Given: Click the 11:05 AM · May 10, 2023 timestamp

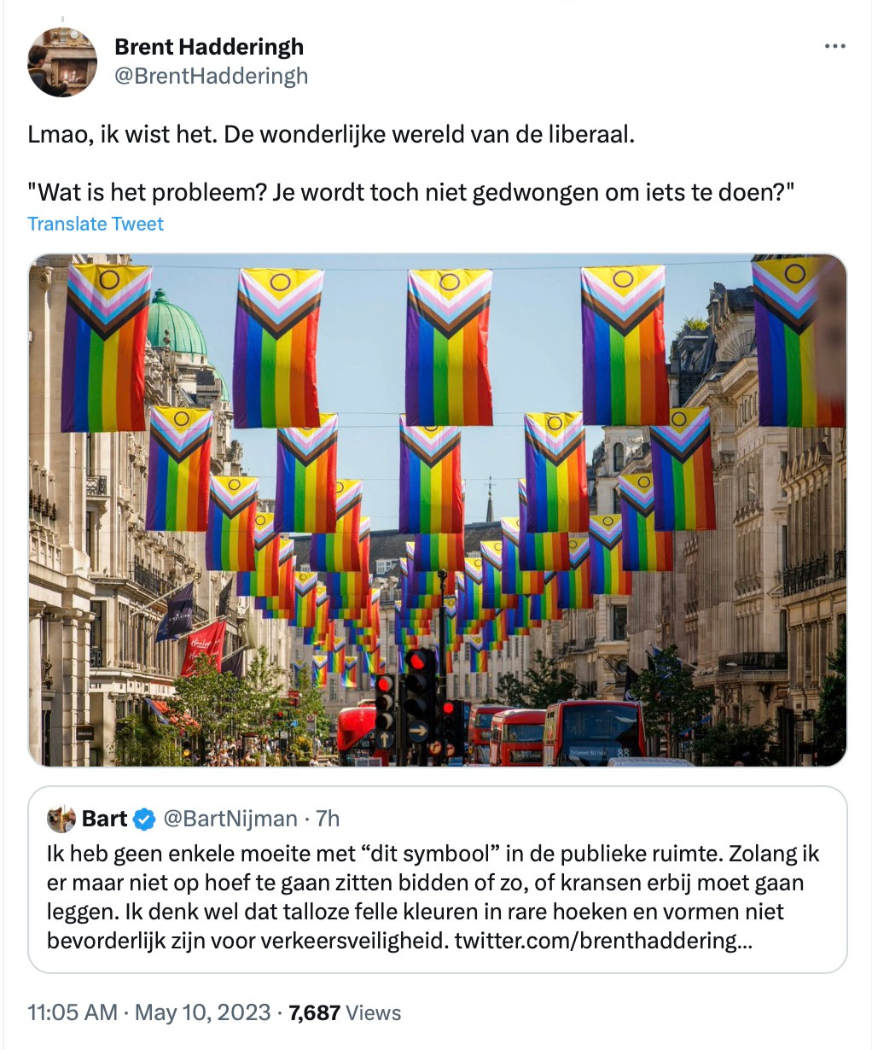Looking at the screenshot, I should (x=149, y=1012).
